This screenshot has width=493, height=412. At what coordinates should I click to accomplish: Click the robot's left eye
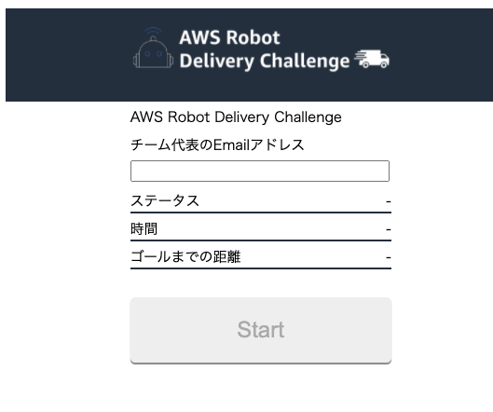pyautogui.click(x=147, y=54)
